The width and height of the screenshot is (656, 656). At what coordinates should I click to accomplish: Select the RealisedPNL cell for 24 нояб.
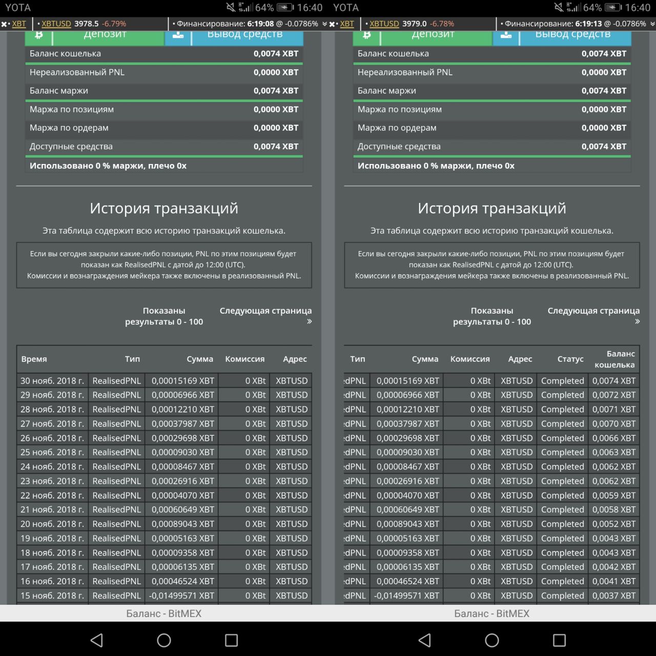click(x=116, y=466)
